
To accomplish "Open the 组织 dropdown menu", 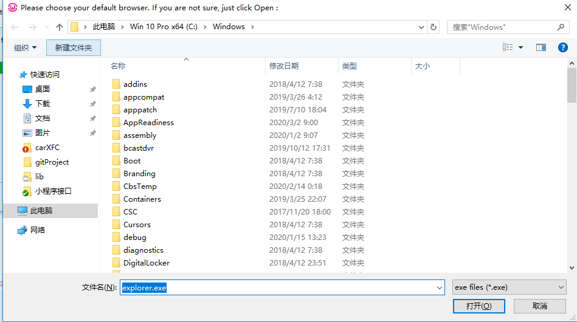I will (x=25, y=48).
